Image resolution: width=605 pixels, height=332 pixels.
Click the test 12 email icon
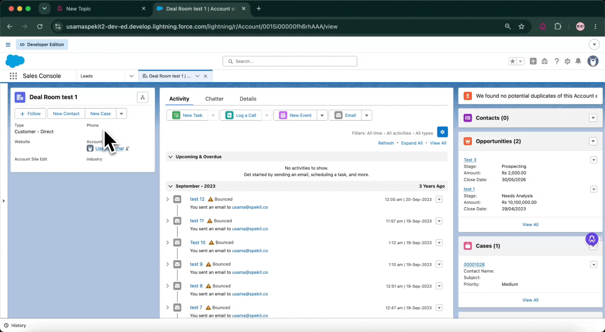(177, 199)
